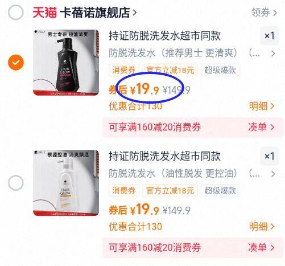Image resolution: width=285 pixels, height=266 pixels.
Task: Change quantity ×1 of second item
Action: [x=270, y=156]
